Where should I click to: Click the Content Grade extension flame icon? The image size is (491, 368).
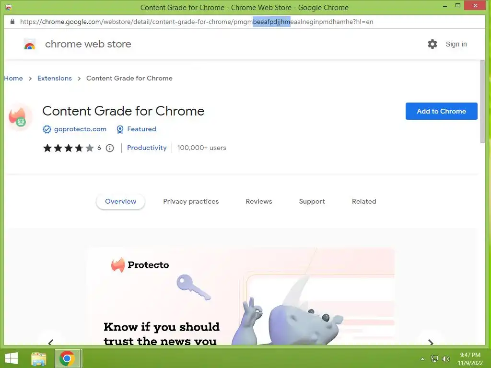19,116
